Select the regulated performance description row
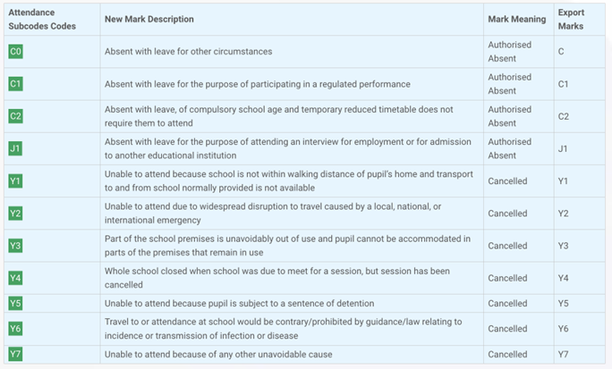The height and width of the screenshot is (369, 612). (x=257, y=84)
